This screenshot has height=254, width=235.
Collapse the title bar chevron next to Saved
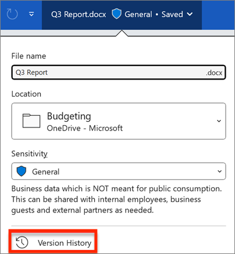(x=189, y=14)
